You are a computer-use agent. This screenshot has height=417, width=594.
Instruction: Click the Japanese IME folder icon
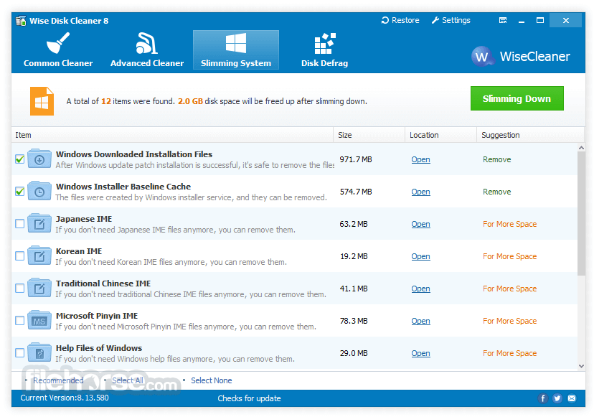coord(39,223)
